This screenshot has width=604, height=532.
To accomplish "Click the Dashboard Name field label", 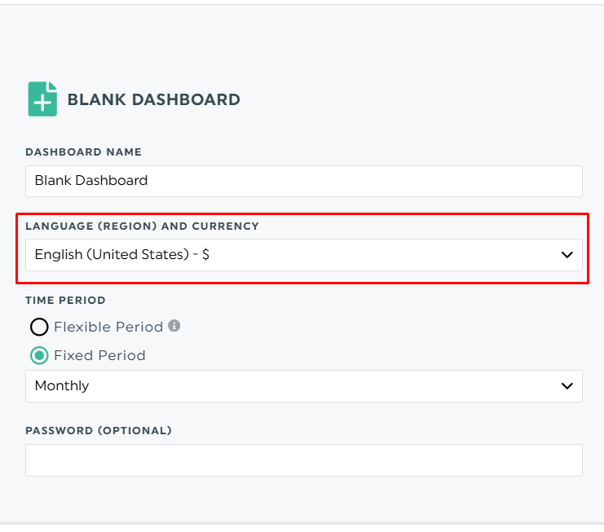I will click(83, 152).
